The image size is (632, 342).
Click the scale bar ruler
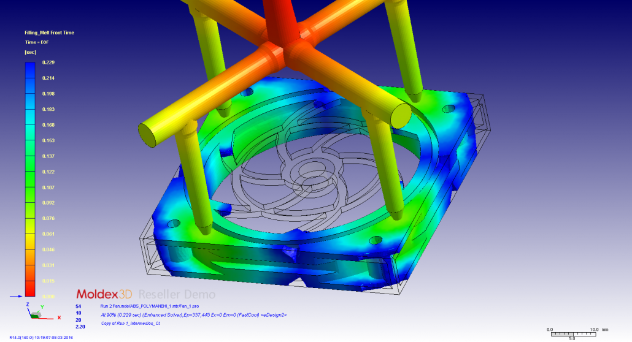pos(571,333)
